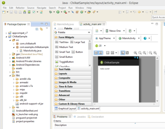Open the Text Fields palette category

[x=73, y=69]
